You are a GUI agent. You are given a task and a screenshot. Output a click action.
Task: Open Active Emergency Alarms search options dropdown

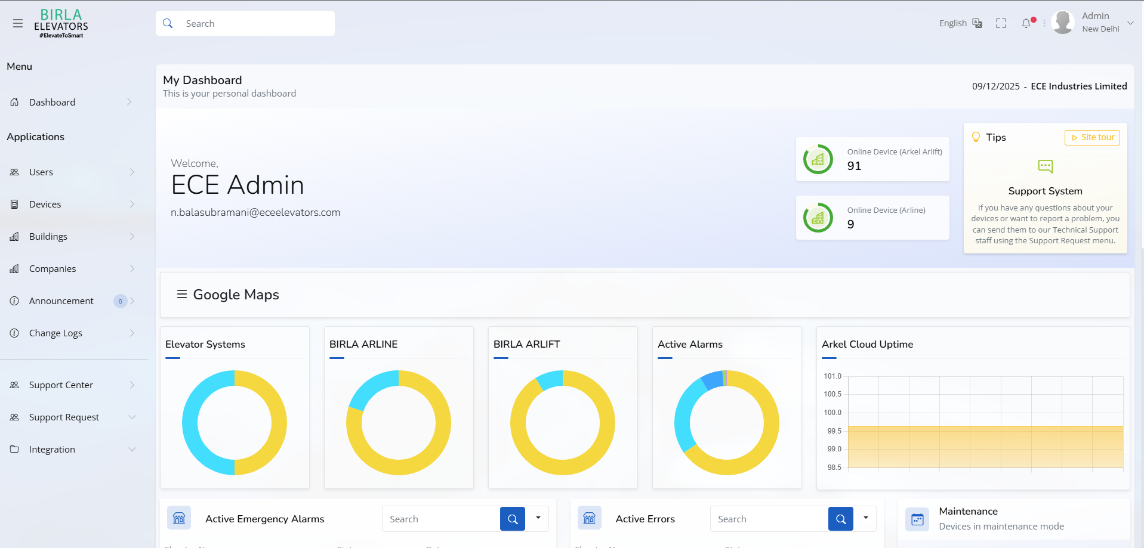point(538,518)
